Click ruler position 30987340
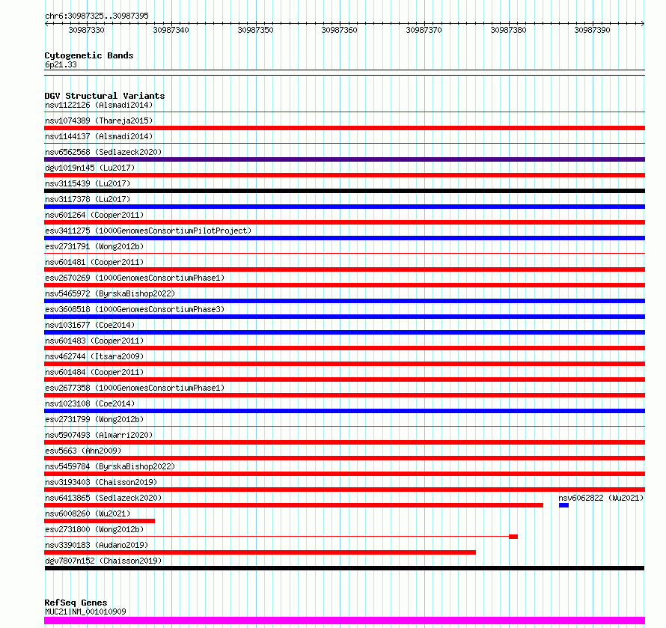 coord(171,30)
